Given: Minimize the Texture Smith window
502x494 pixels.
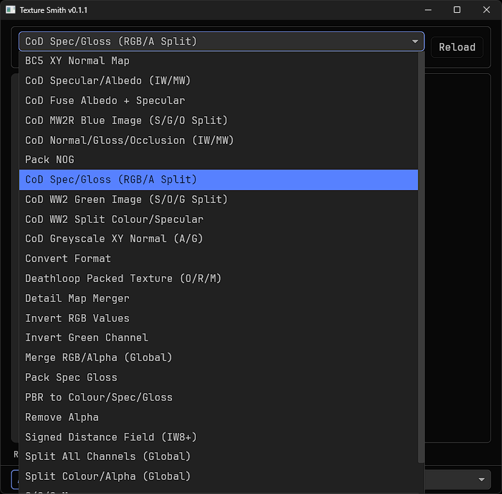Looking at the screenshot, I should coord(428,10).
